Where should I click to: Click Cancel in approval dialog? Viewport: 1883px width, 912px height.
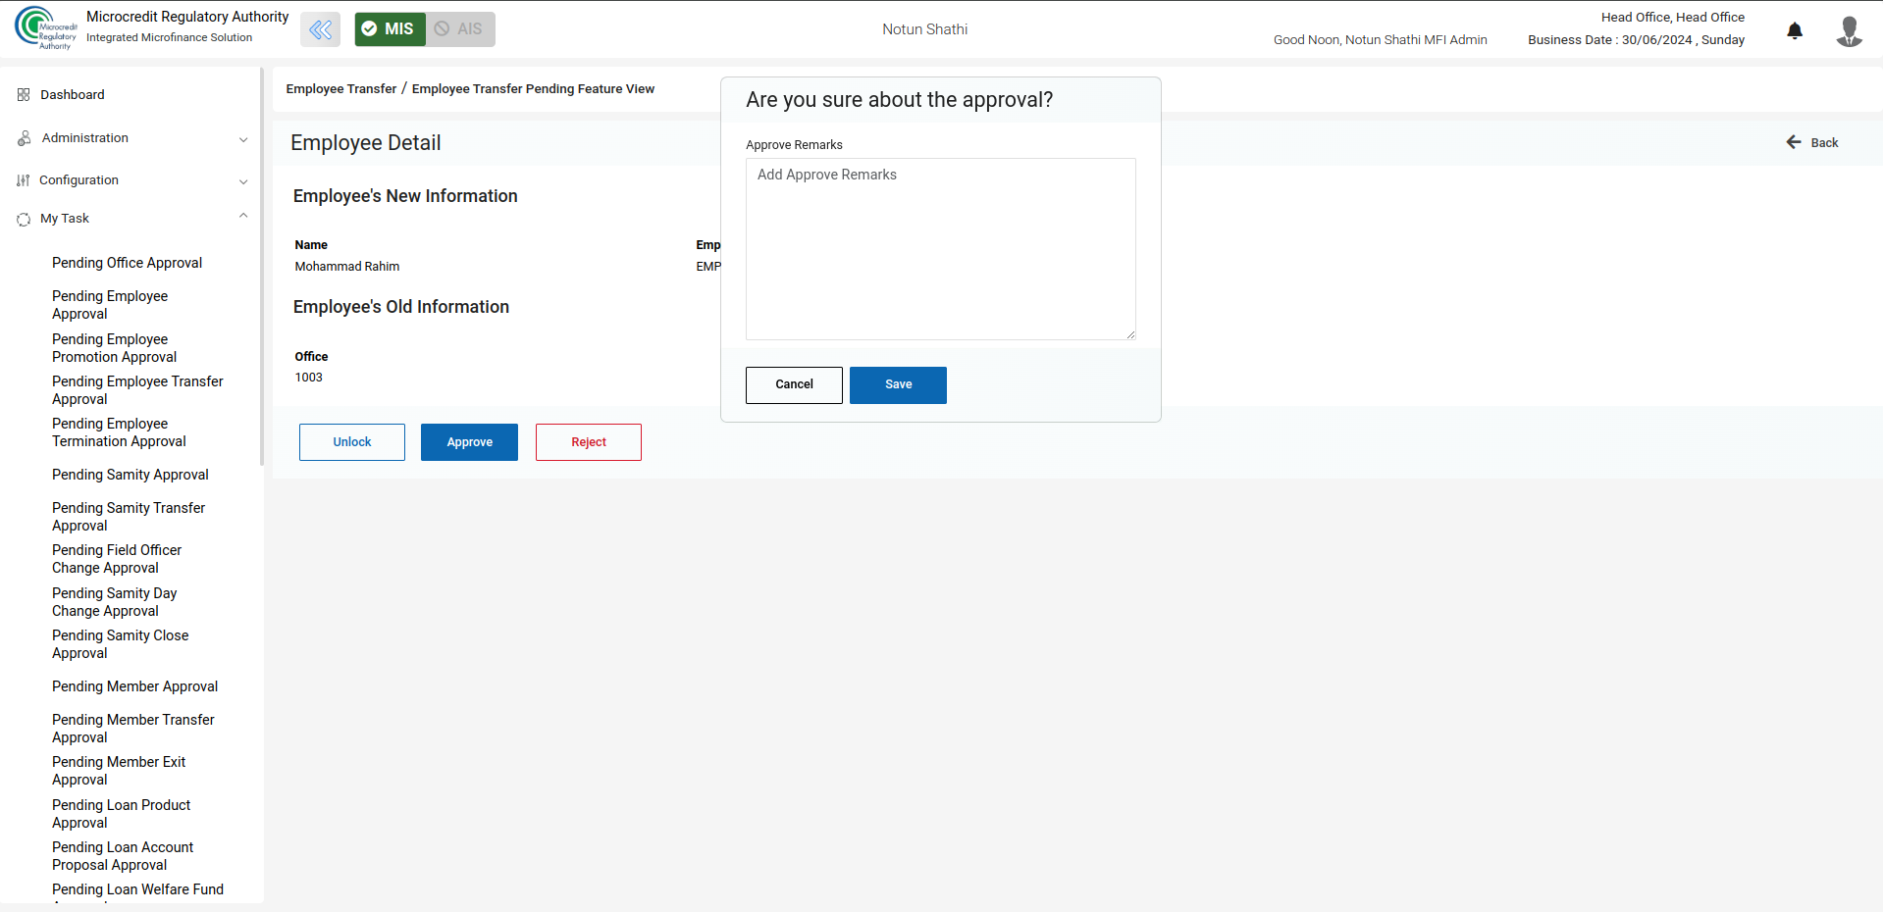pos(794,385)
